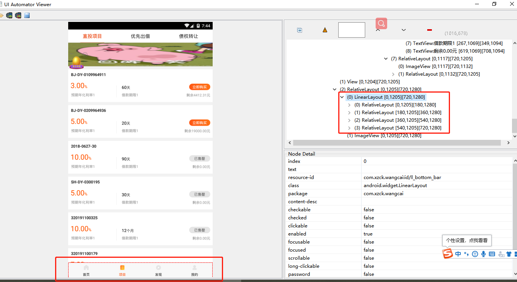Click the class value android.widget.LinearLayout
517x282 pixels.
395,186
